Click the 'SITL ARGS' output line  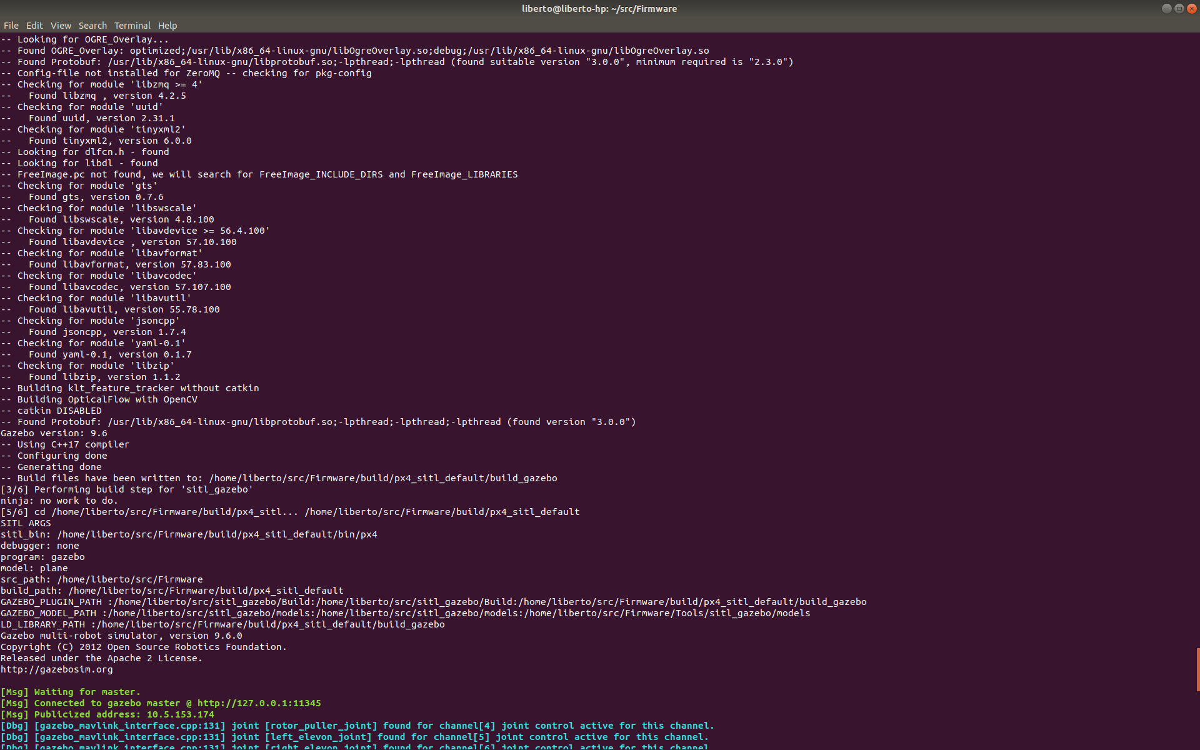[26, 522]
